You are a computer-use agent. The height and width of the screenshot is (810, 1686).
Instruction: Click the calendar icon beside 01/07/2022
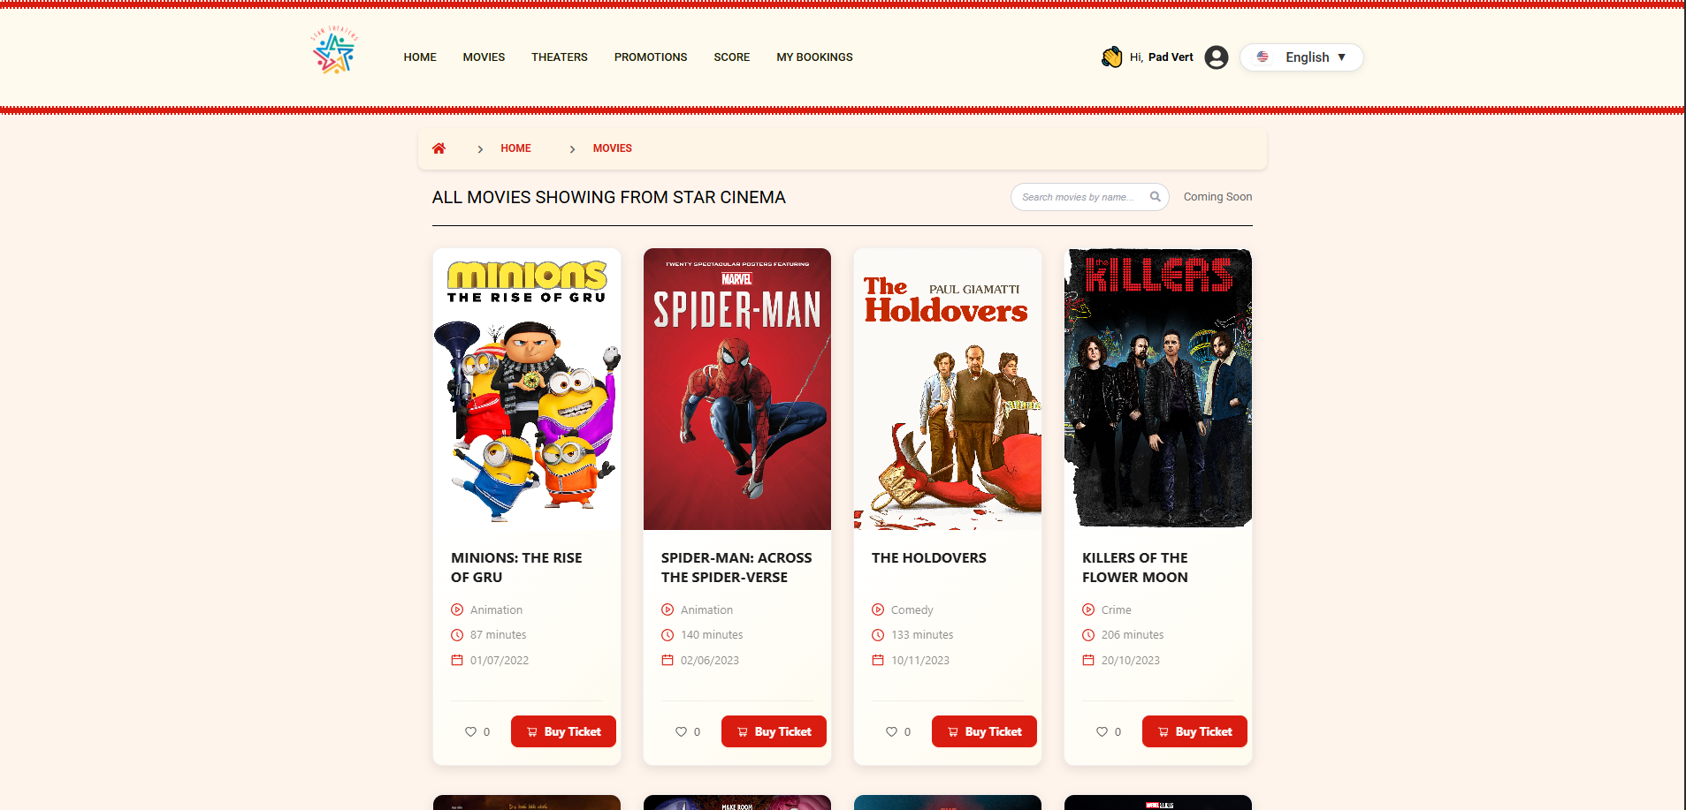pos(457,660)
